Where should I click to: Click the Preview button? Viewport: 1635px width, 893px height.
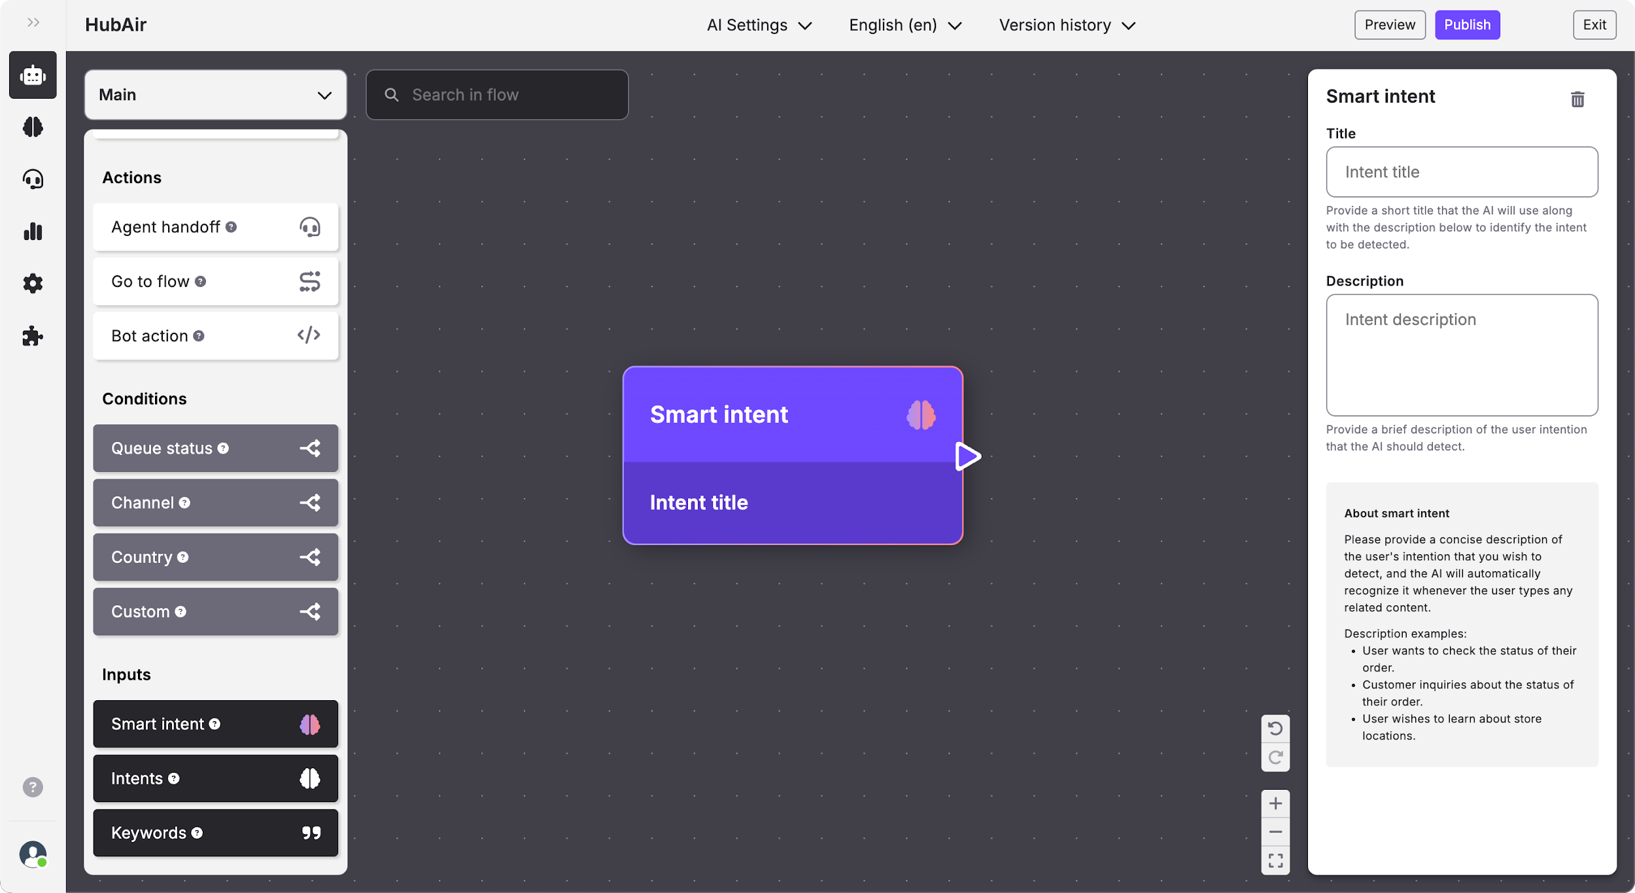coord(1389,25)
